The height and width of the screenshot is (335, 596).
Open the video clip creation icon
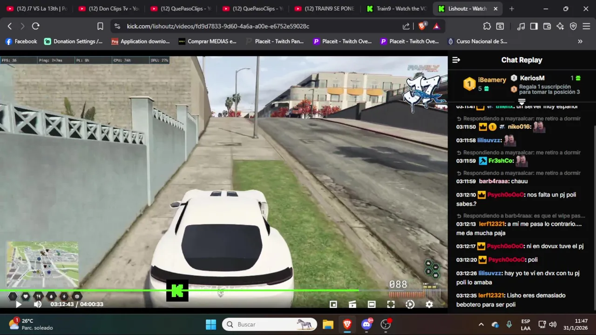click(x=352, y=304)
